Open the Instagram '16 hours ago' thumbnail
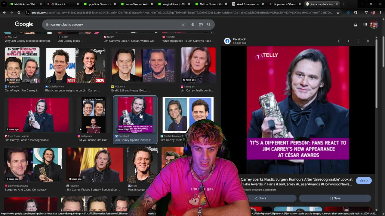The image size is (385, 216). (x=198, y=65)
